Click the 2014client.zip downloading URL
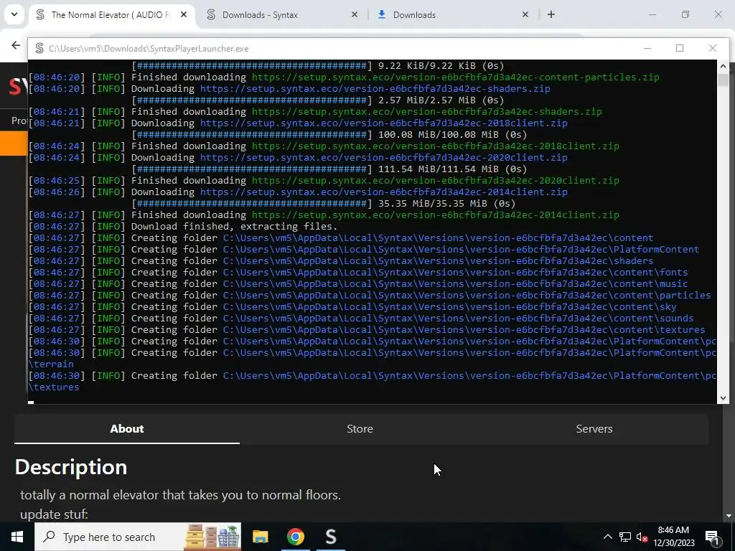Screen dimensions: 735x551 383,192
